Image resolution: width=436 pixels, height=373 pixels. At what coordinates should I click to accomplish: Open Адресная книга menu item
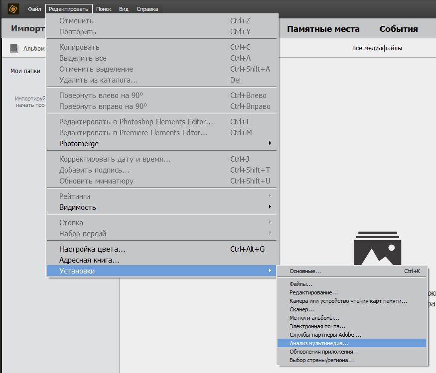(x=162, y=260)
